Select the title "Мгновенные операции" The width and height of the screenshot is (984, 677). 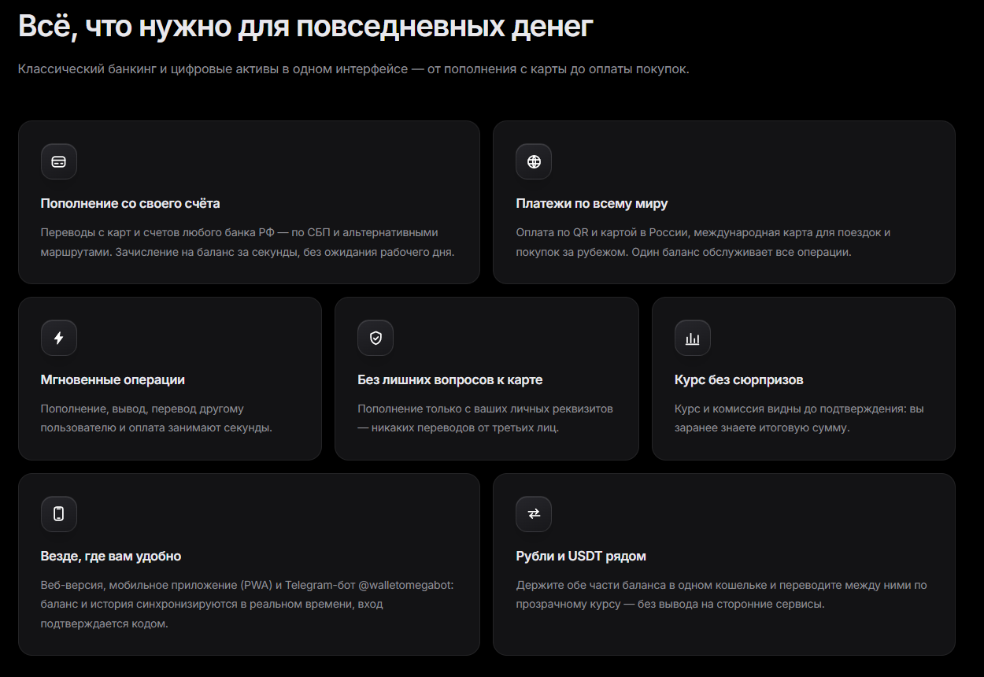[113, 380]
